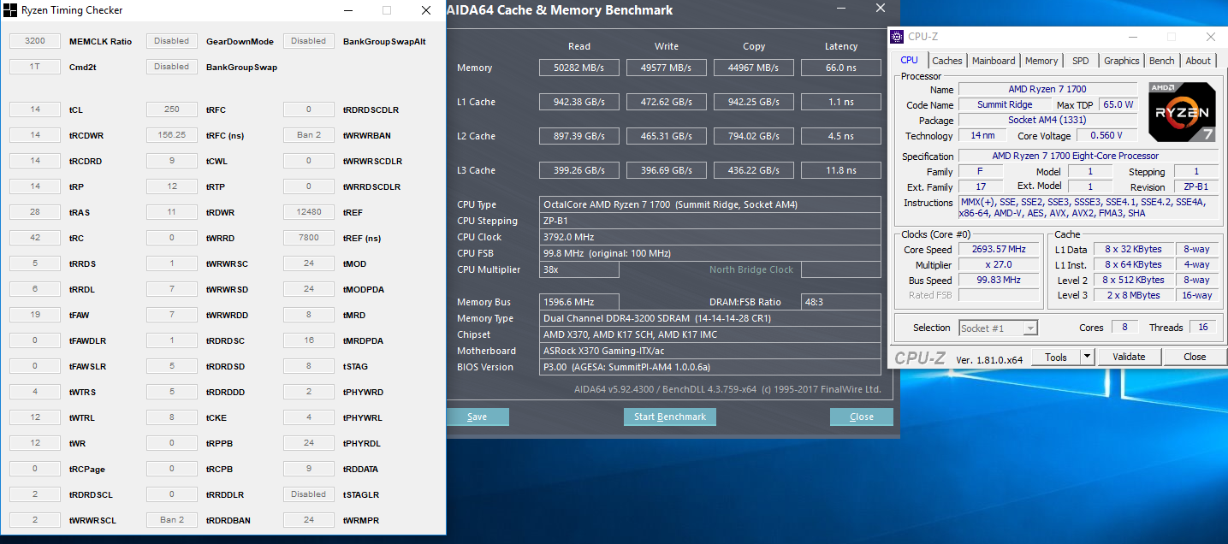Click the Validate button
The image size is (1228, 544).
pos(1128,357)
